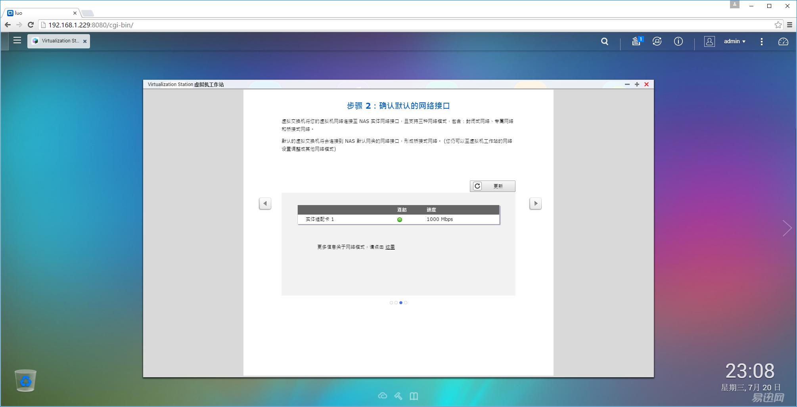Open myQNAPcloud icon in bottom dock

click(383, 396)
